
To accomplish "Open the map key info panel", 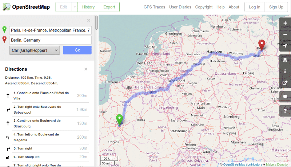I will [285, 71].
